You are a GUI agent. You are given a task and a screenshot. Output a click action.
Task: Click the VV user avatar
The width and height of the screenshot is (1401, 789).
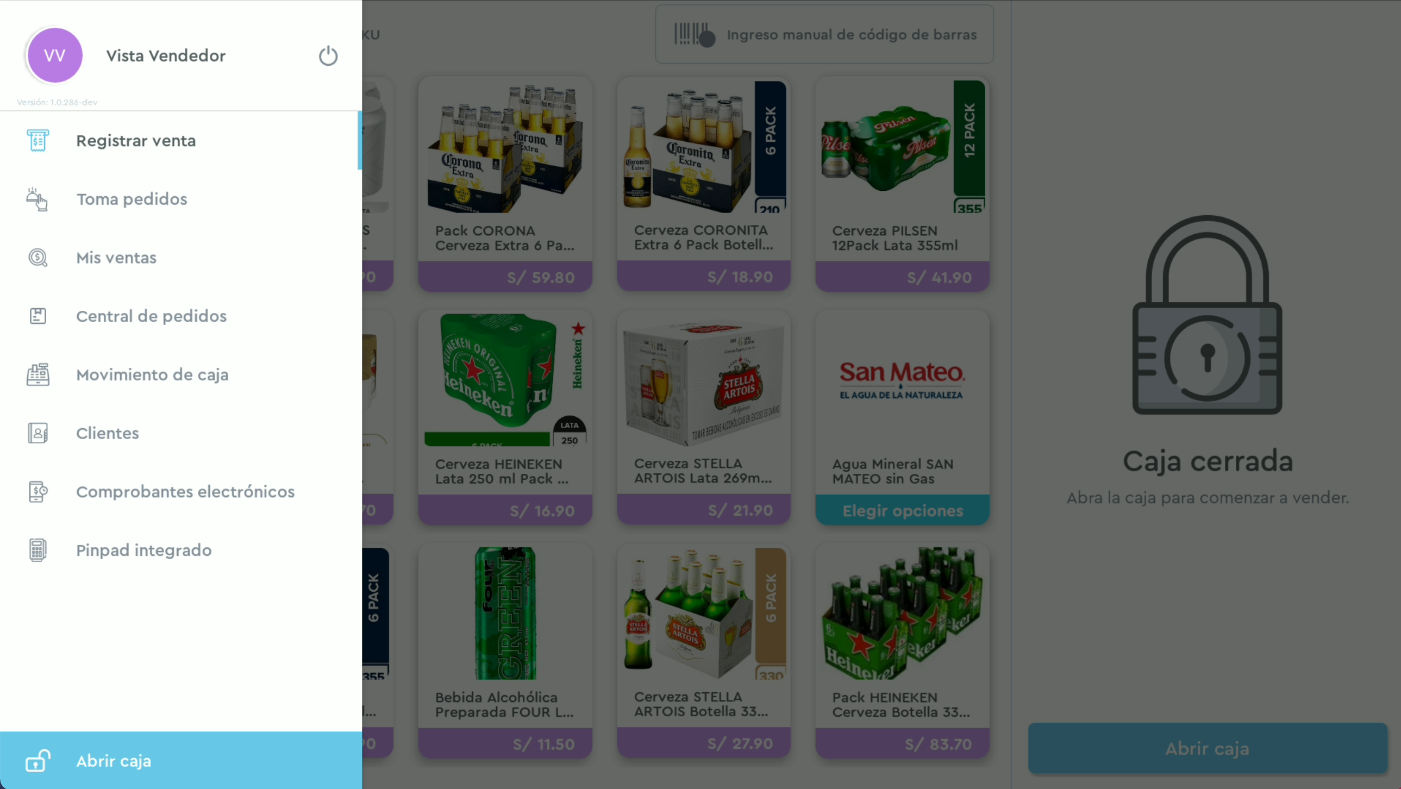pyautogui.click(x=55, y=55)
